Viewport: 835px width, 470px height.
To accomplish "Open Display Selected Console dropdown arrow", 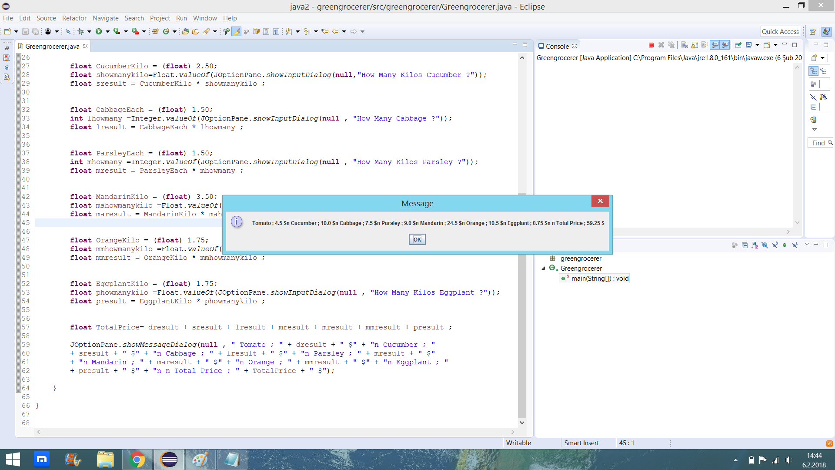I will tap(757, 45).
